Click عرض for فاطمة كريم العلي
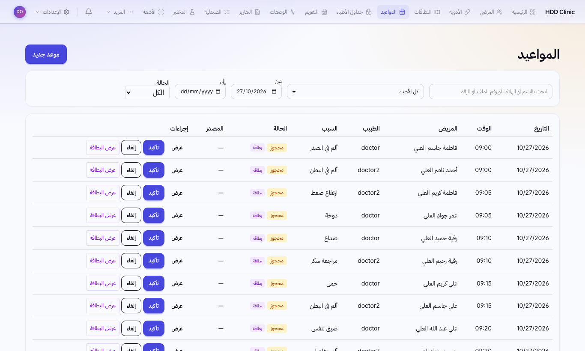Image resolution: width=585 pixels, height=351 pixels. pyautogui.click(x=177, y=193)
